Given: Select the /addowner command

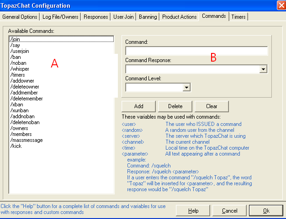Looking at the screenshot, I should (x=61, y=81).
